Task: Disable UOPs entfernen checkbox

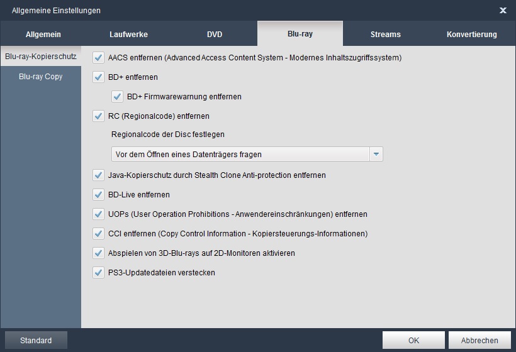Action: click(98, 214)
